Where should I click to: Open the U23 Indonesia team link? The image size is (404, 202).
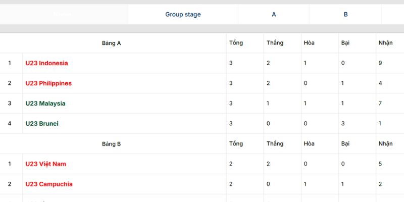(x=46, y=63)
